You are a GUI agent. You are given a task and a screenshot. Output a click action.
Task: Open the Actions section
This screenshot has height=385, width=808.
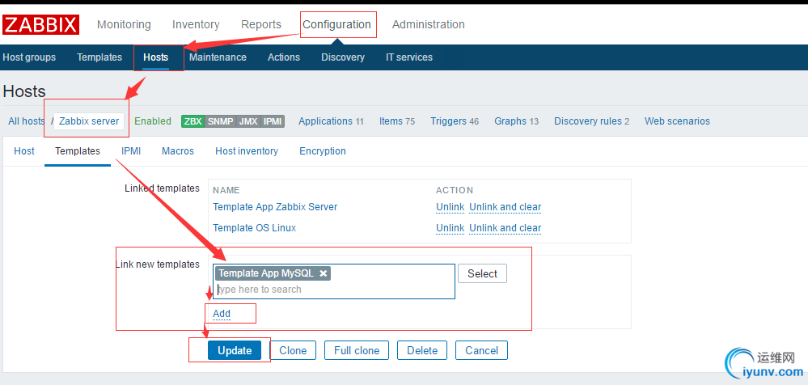(284, 57)
